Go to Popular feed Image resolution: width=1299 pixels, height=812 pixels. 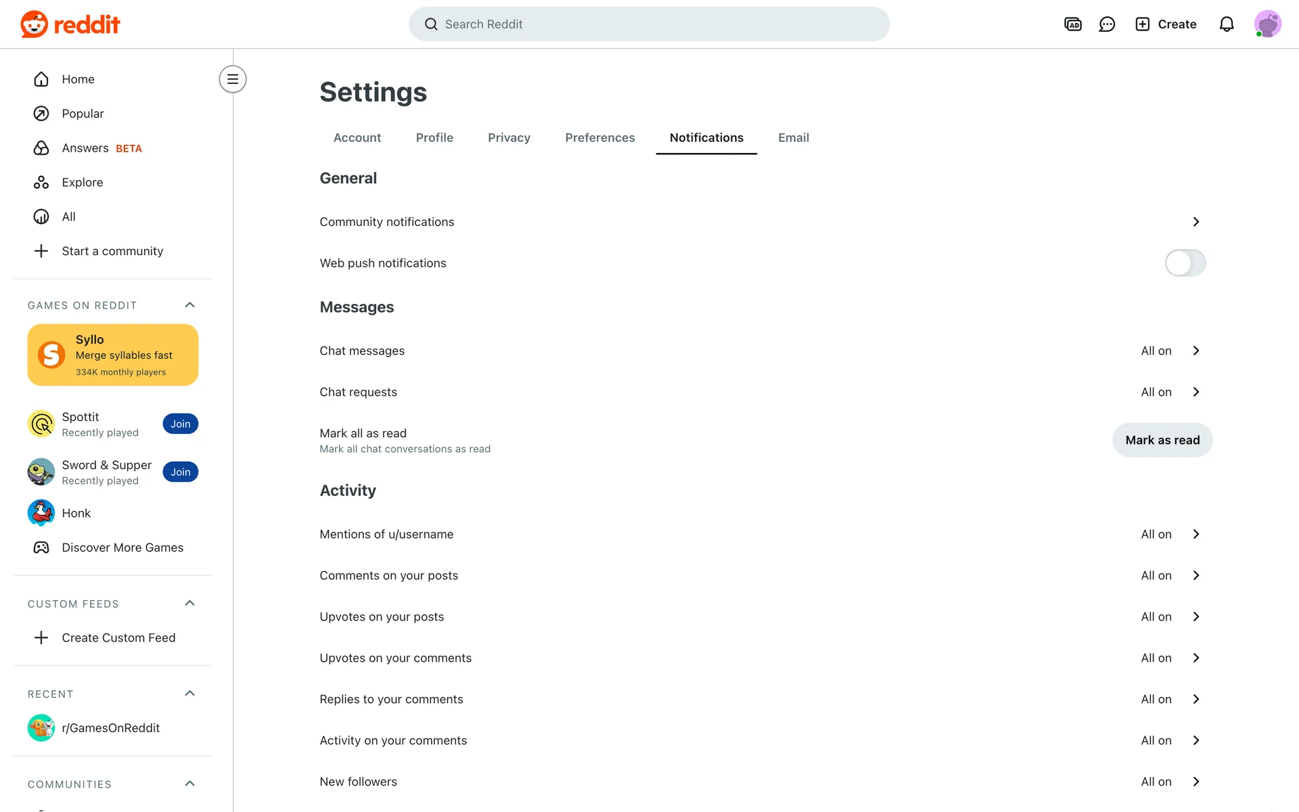pos(83,114)
